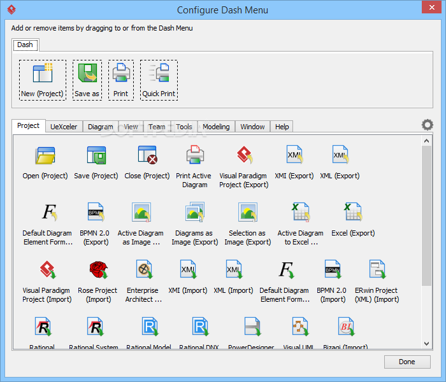This screenshot has width=446, height=382.
Task: Close the Configure Dash Menu dialog
Action: point(431,7)
